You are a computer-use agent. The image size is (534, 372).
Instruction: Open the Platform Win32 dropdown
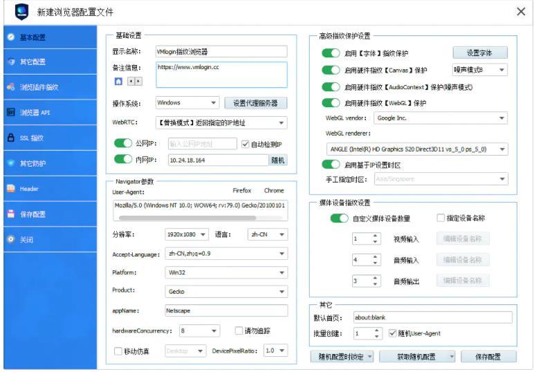[226, 272]
